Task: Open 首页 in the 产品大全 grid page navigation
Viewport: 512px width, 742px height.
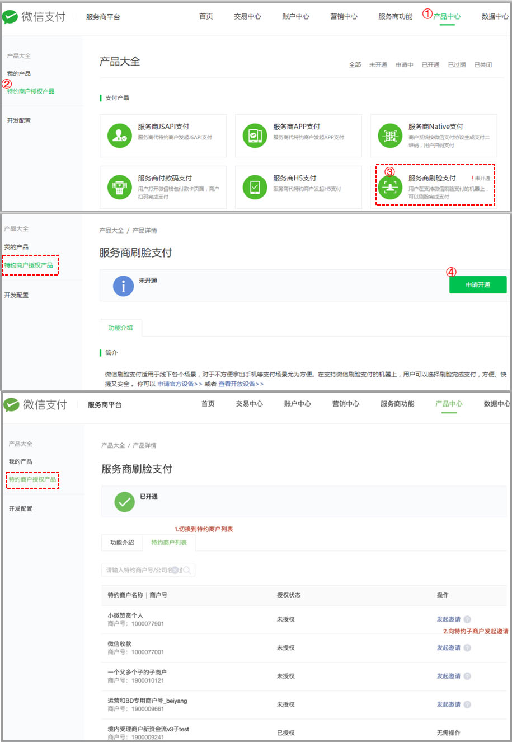Action: coord(206,16)
